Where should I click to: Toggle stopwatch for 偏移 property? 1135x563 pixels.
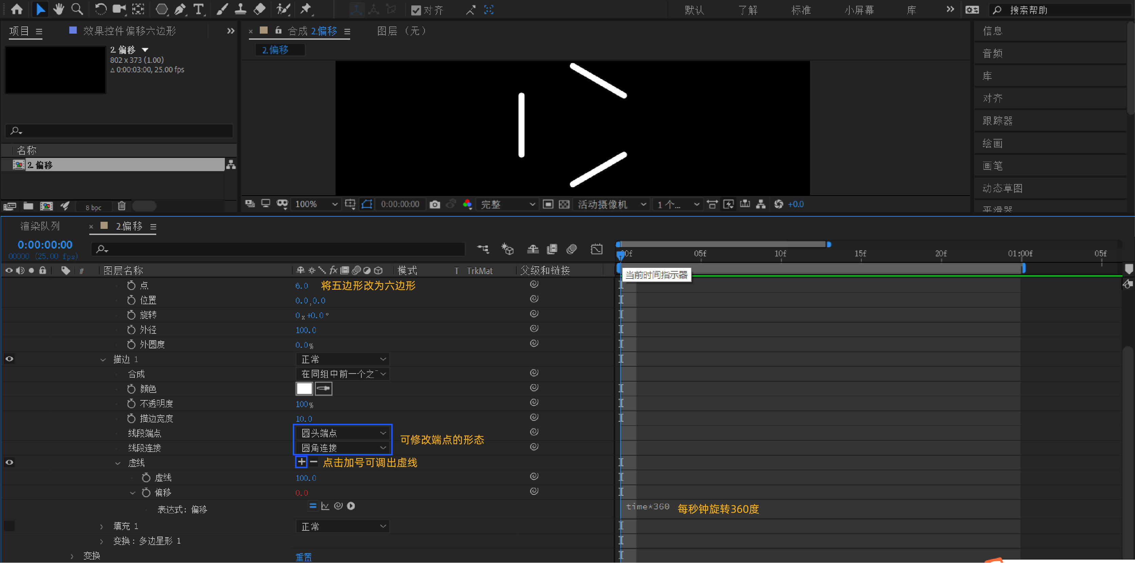pyautogui.click(x=146, y=492)
